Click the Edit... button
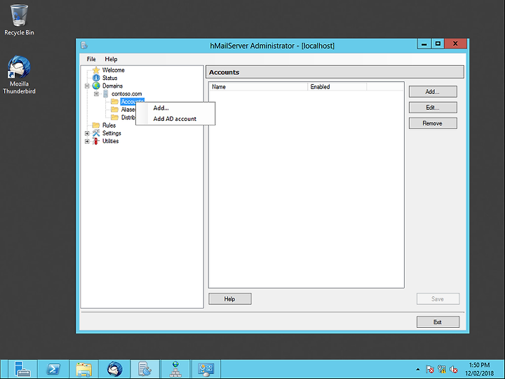The image size is (505, 379). pyautogui.click(x=433, y=107)
